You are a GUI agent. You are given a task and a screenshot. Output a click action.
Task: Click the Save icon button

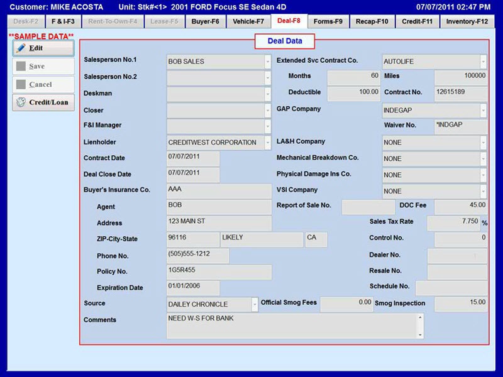point(23,66)
